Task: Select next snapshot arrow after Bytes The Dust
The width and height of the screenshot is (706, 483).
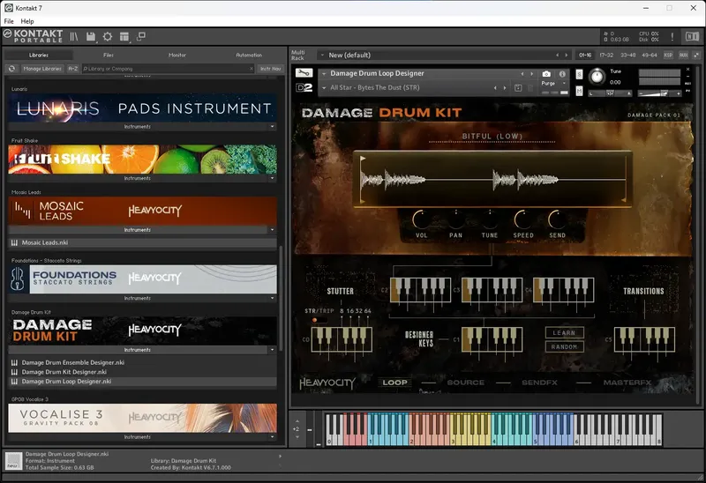Action: pos(505,87)
